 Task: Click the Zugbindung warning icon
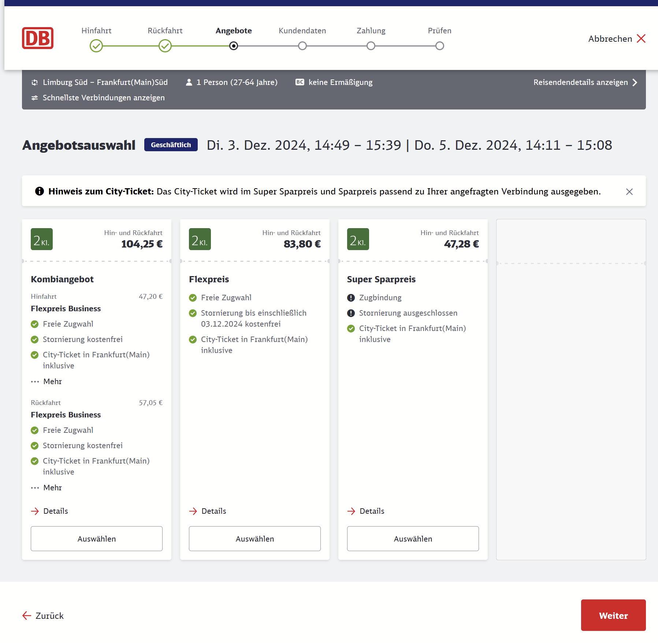[x=351, y=298]
